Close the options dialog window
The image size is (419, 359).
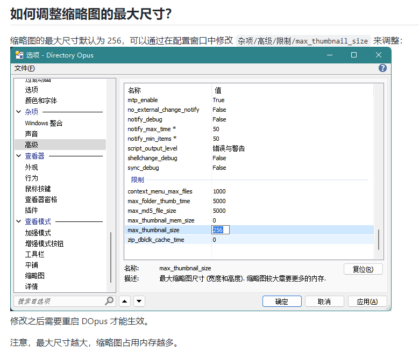(x=379, y=55)
